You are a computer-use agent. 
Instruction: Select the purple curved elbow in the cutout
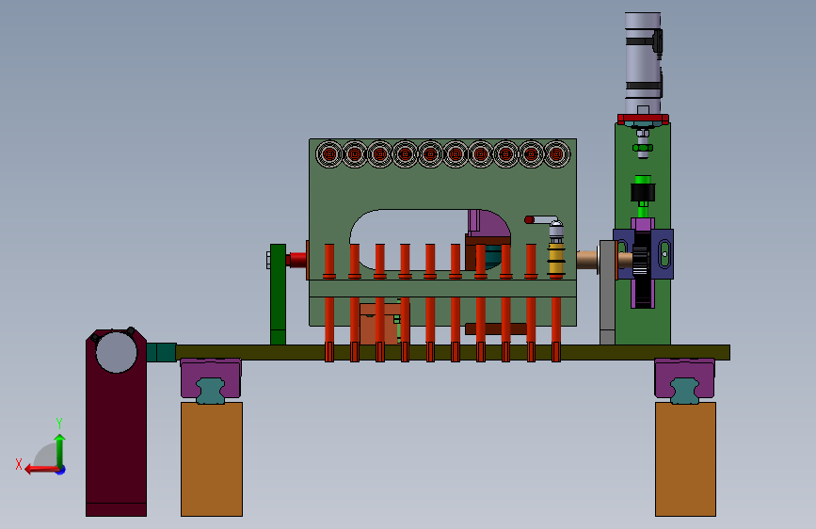tap(488, 223)
